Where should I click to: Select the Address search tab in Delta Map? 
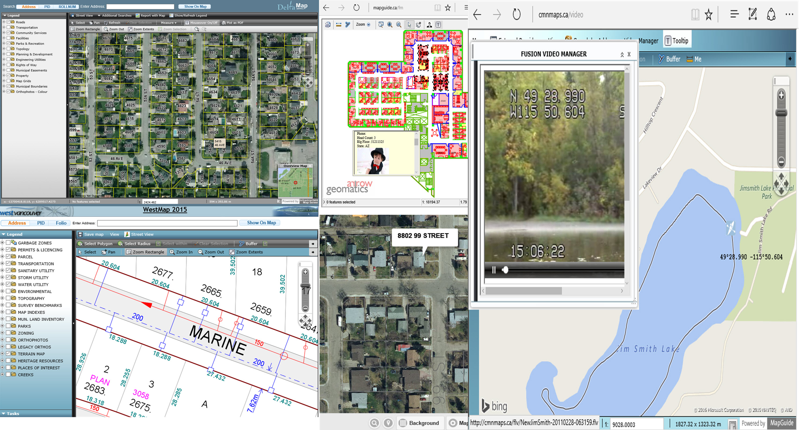click(29, 6)
